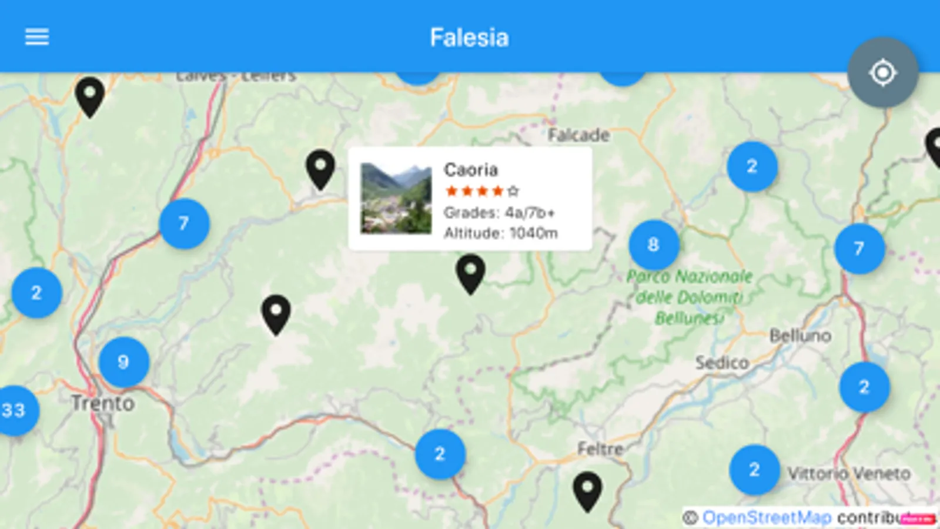Expand the 7 cluster on left side

(x=184, y=223)
